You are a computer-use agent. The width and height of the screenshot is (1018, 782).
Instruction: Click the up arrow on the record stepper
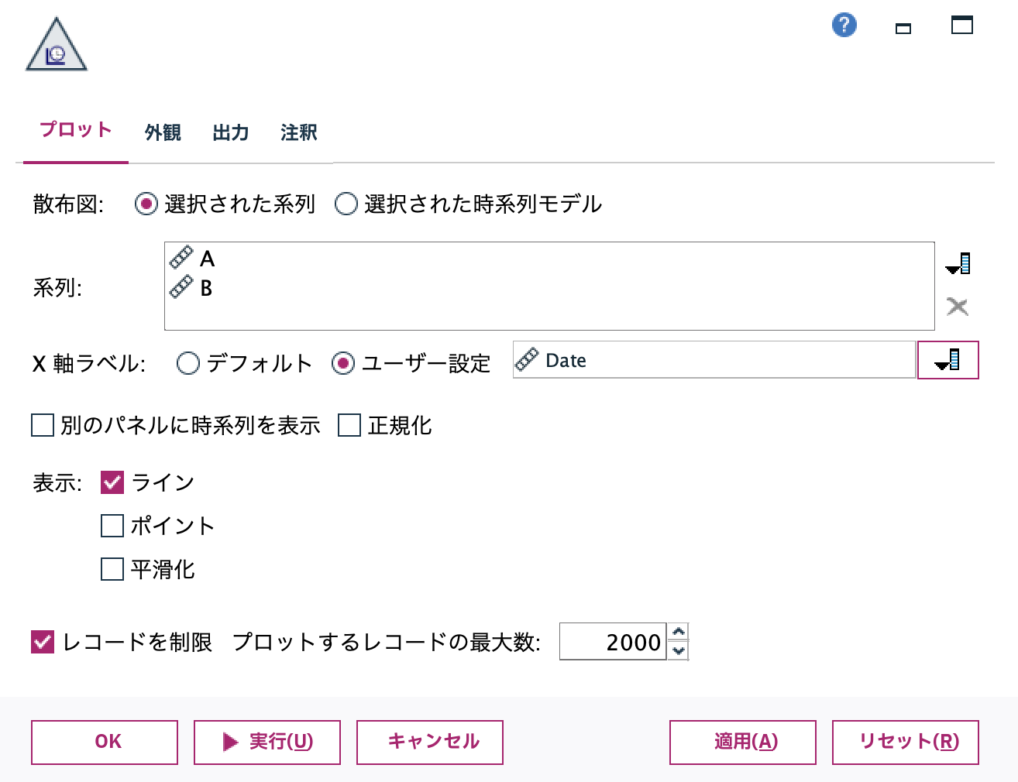(679, 633)
